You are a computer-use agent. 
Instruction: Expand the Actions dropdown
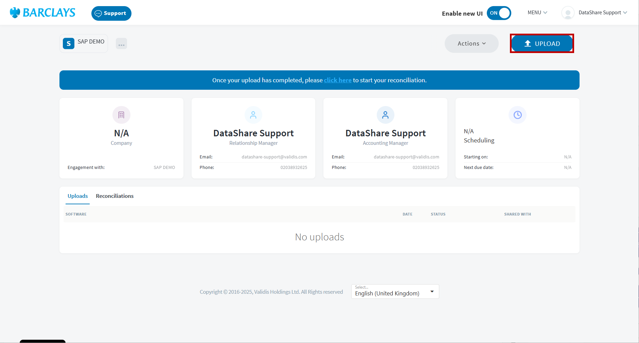[x=471, y=44]
